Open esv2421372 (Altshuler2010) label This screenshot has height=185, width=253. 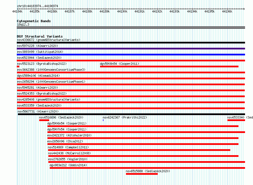[69, 135]
